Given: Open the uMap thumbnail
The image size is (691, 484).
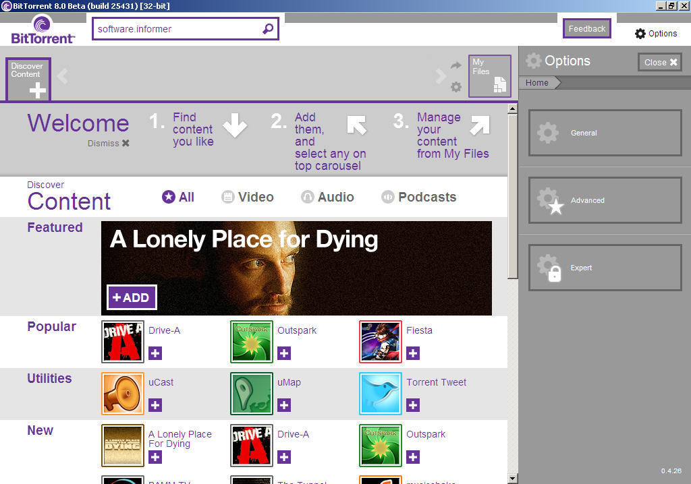Looking at the screenshot, I should pos(252,394).
